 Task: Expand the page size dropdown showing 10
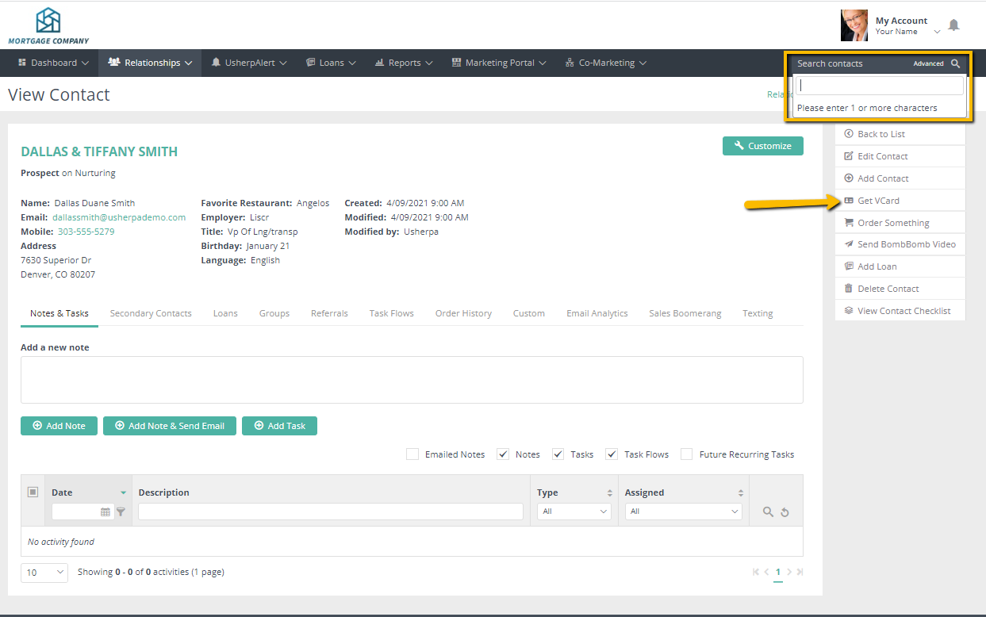(44, 572)
